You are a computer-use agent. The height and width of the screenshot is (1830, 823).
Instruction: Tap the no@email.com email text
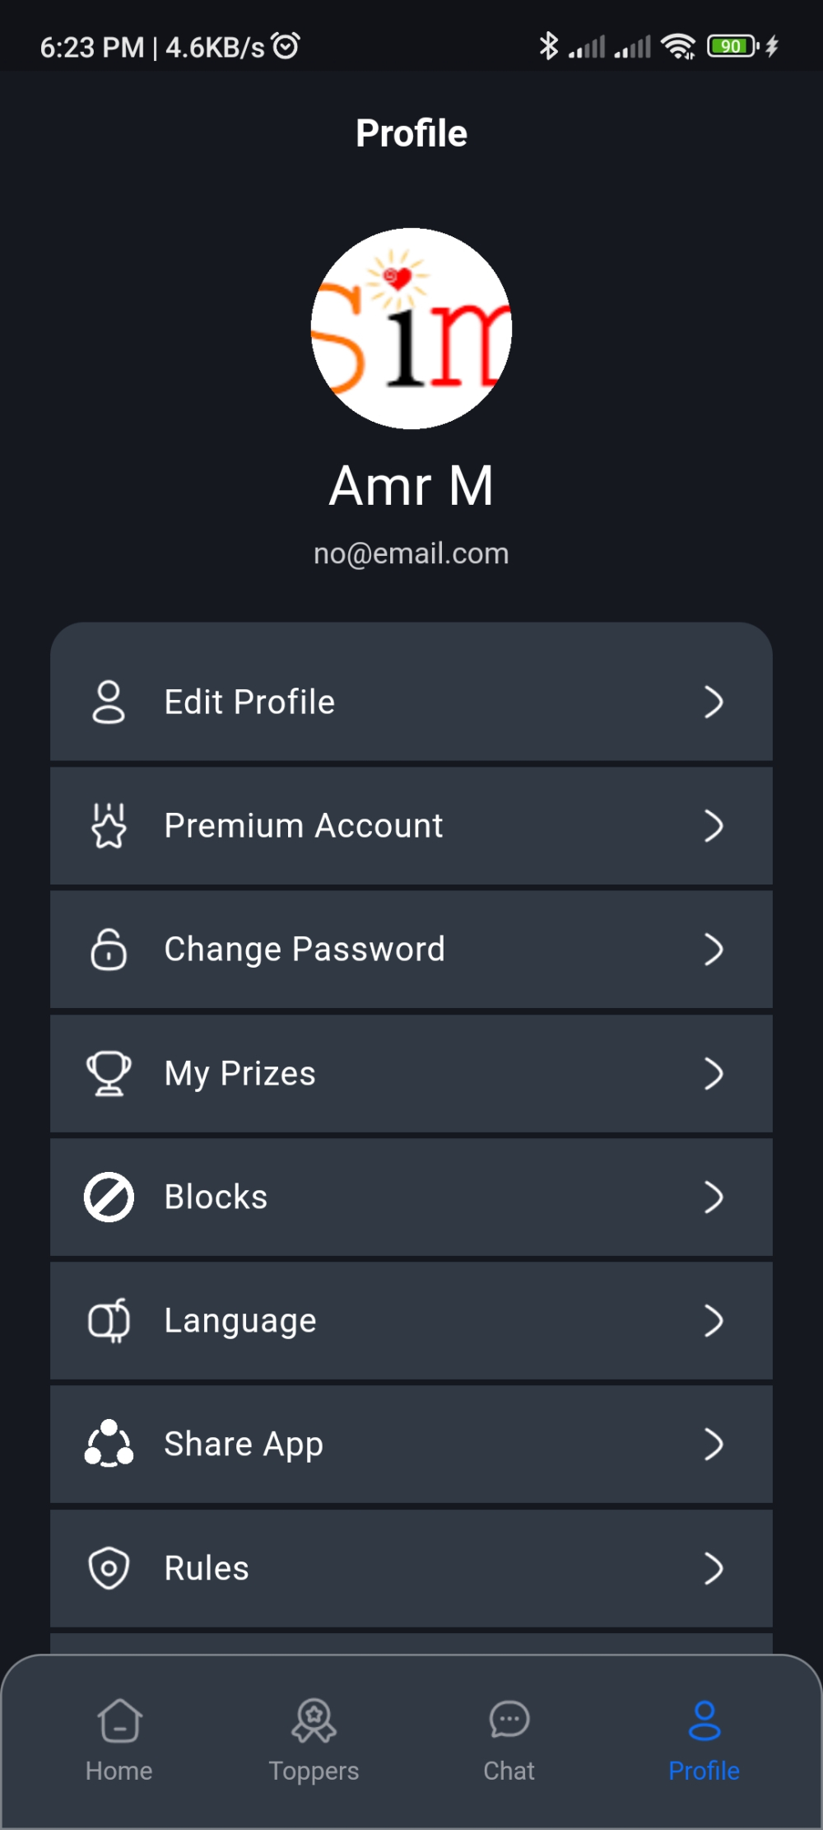[x=411, y=553]
